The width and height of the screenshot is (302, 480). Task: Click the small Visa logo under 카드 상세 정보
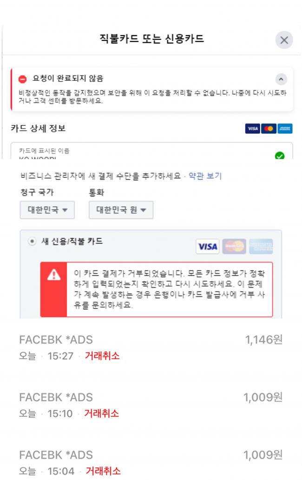point(253,128)
